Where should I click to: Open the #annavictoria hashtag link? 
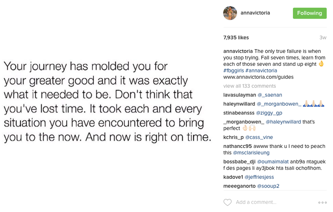click(x=261, y=71)
